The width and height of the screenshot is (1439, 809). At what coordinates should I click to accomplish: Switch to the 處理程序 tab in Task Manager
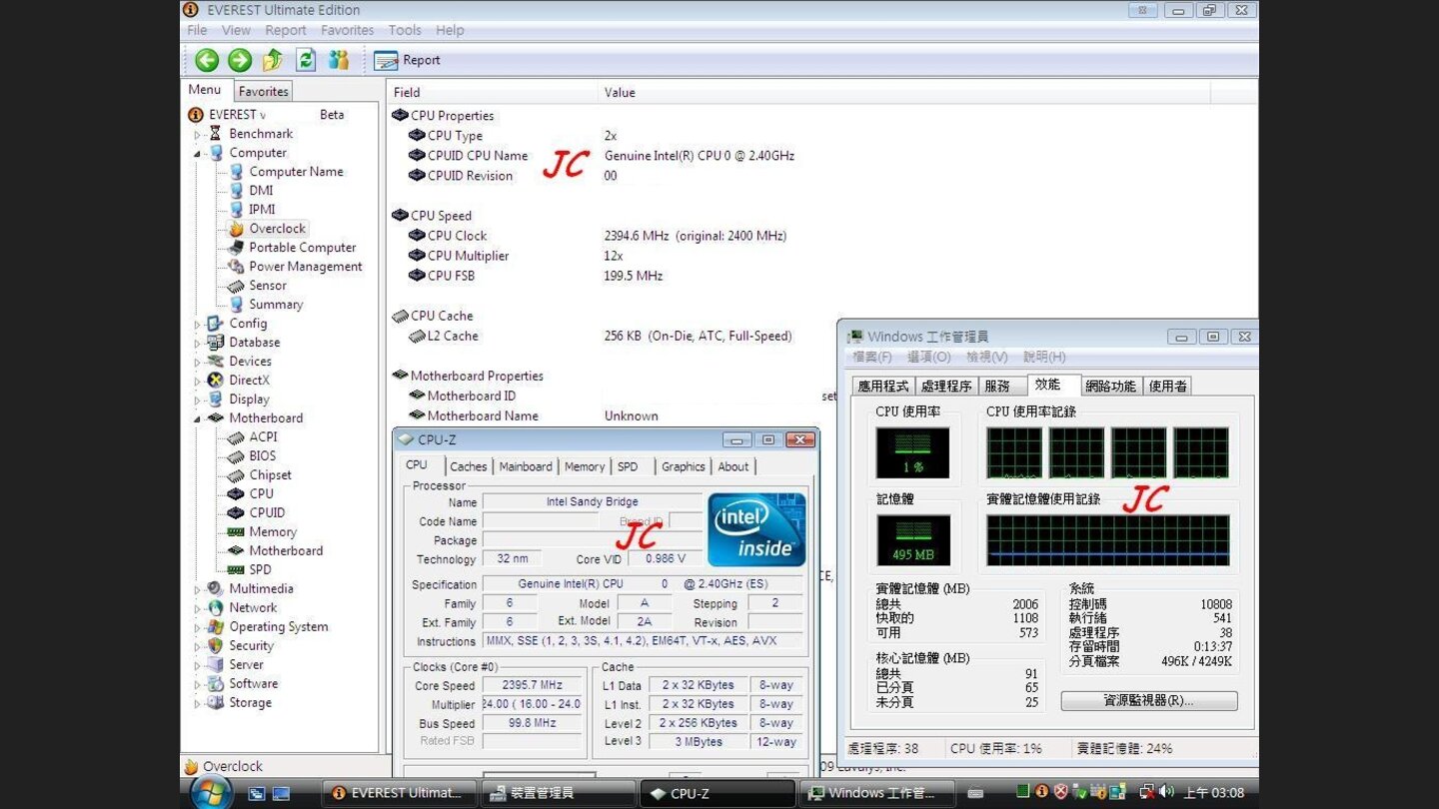(x=946, y=387)
